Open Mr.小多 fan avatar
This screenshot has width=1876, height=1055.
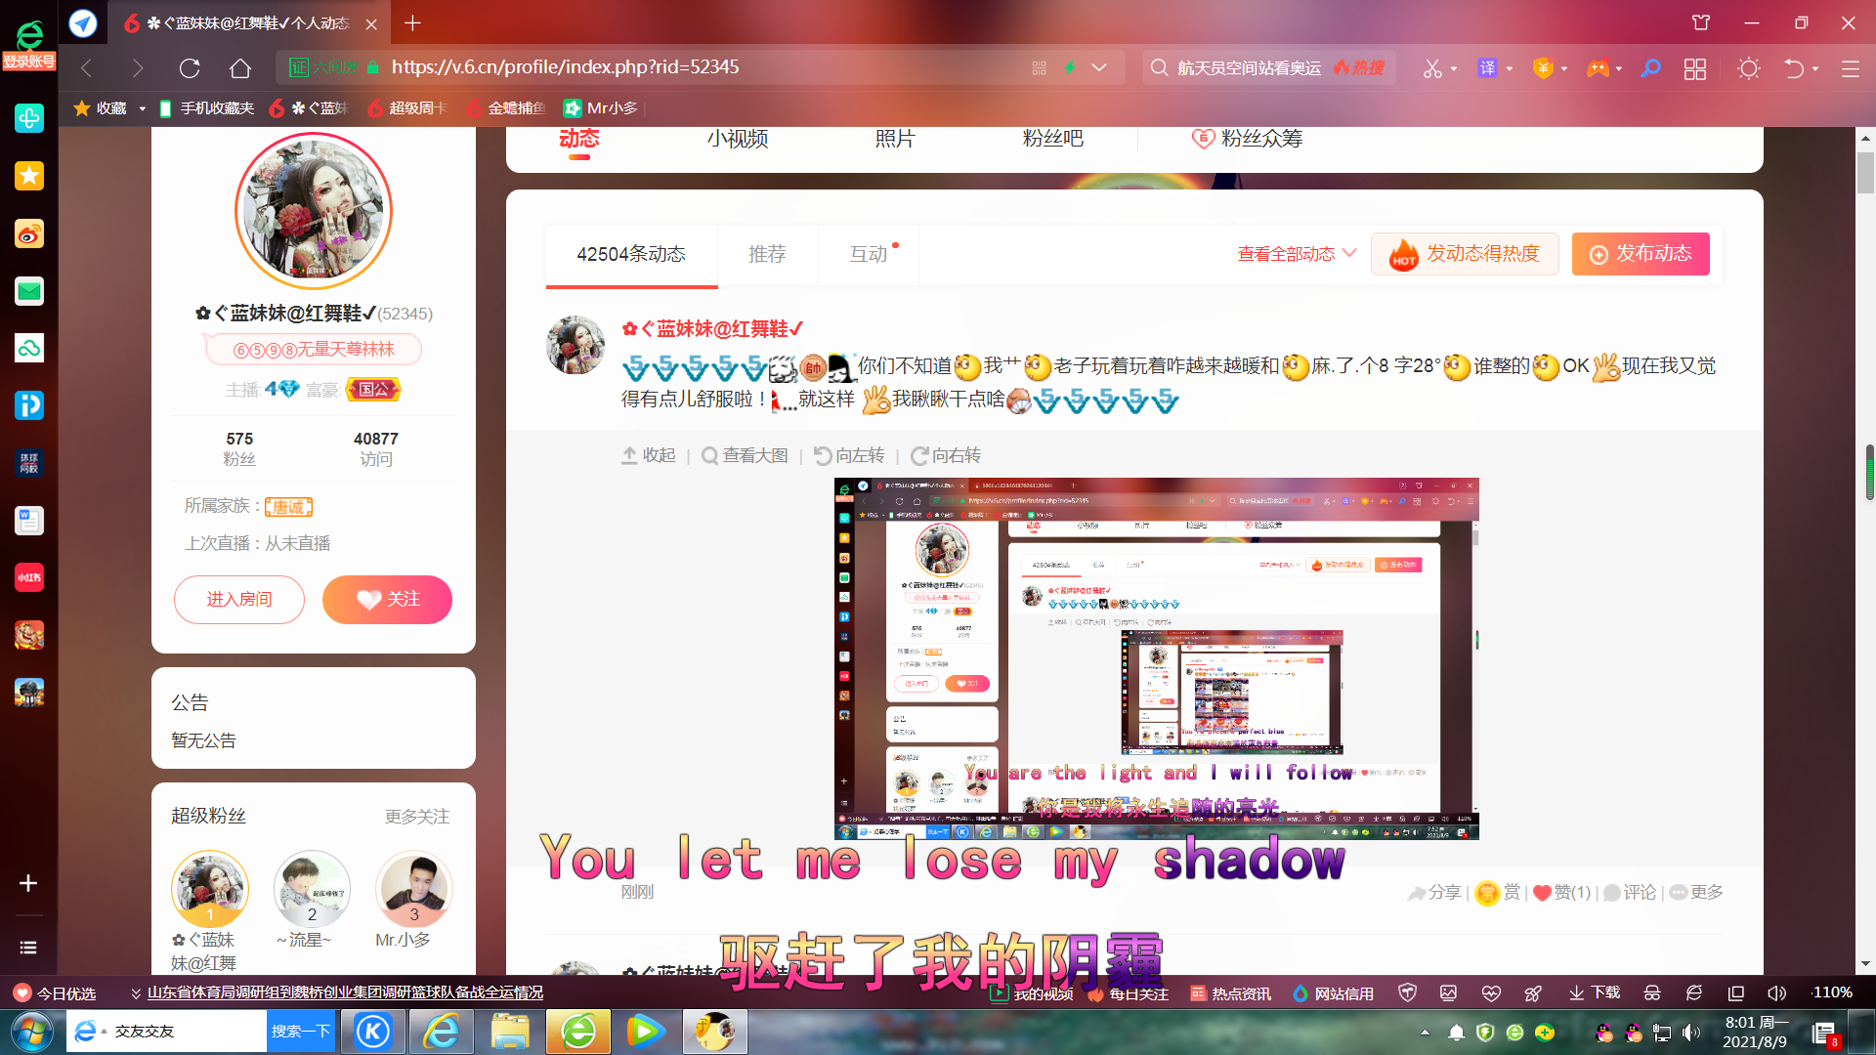click(x=414, y=889)
